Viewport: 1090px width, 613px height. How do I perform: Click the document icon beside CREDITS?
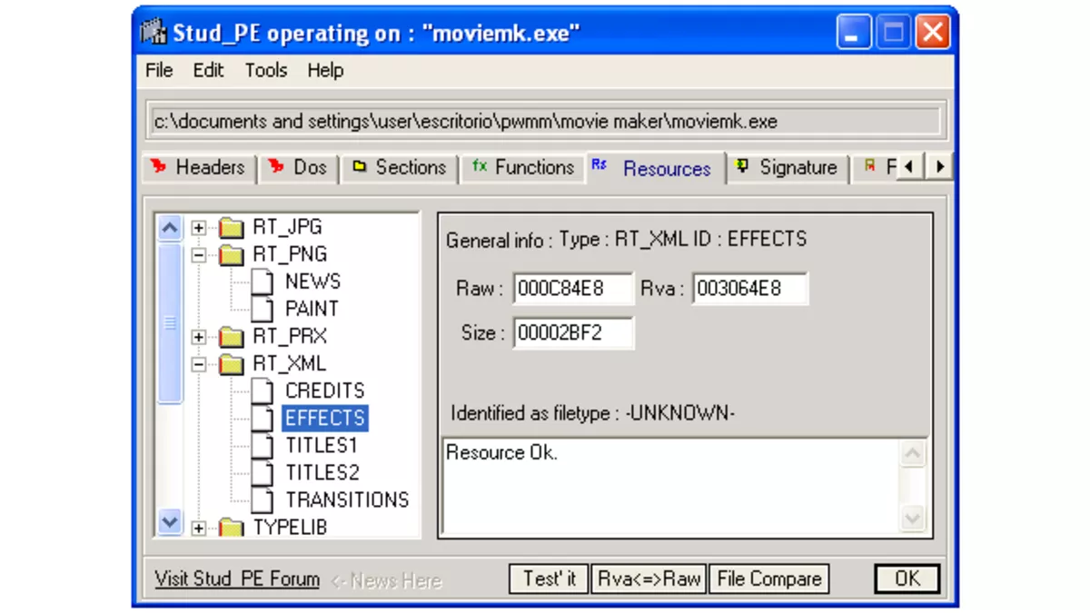coord(262,391)
